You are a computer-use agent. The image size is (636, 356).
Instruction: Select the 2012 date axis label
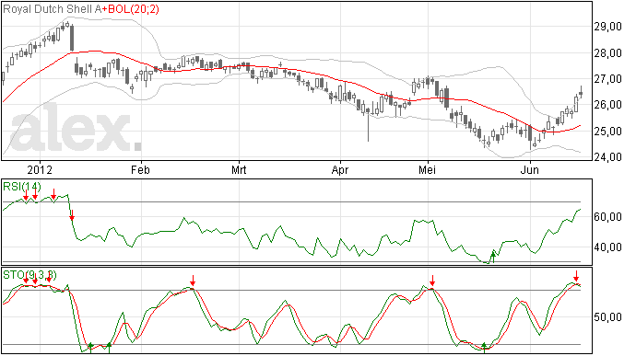pos(40,169)
